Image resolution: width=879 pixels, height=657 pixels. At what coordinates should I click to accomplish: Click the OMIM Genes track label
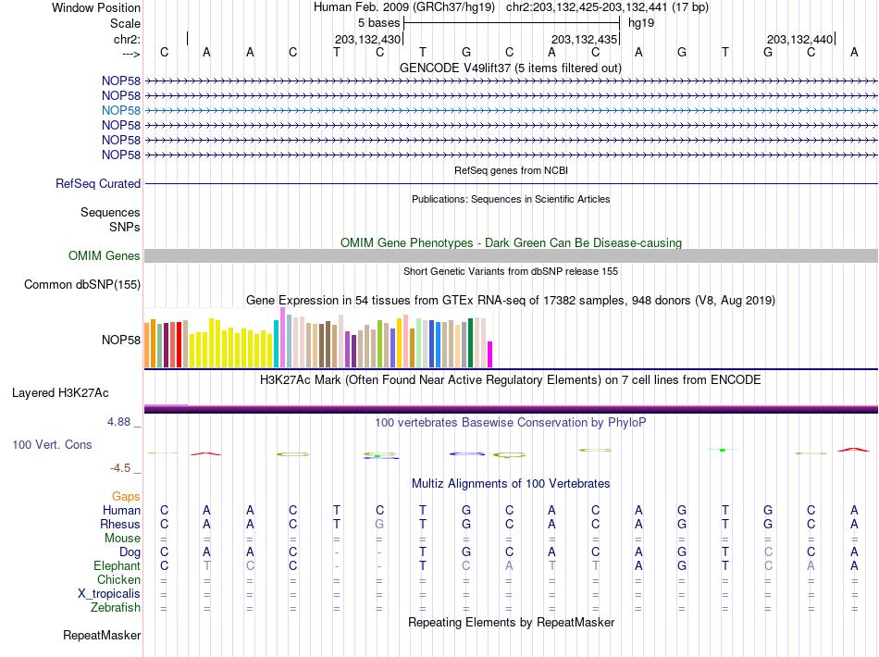[105, 255]
